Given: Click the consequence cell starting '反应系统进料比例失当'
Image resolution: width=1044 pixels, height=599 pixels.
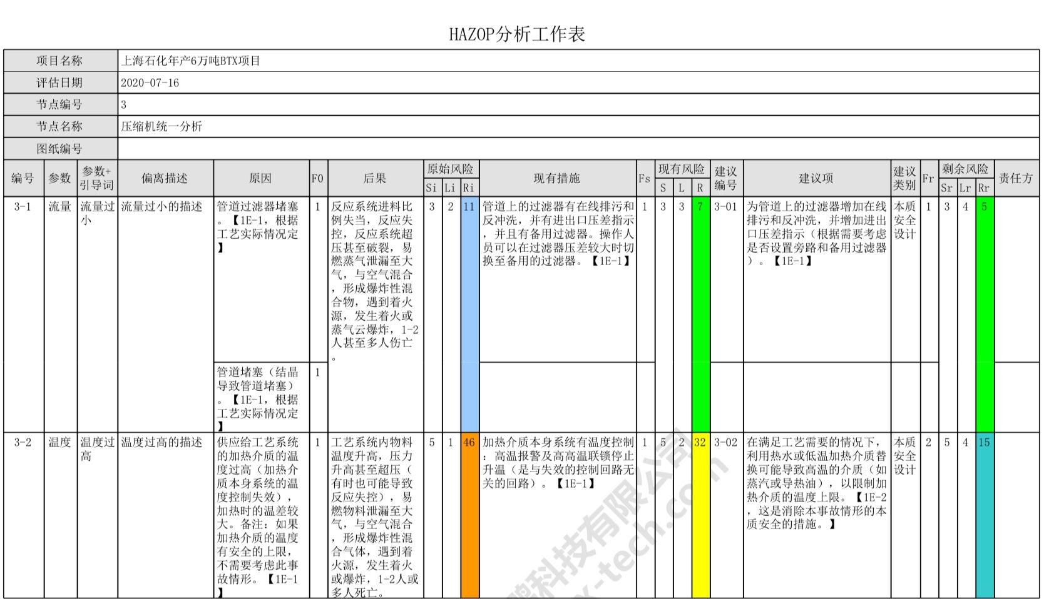Looking at the screenshot, I should click(x=376, y=314).
